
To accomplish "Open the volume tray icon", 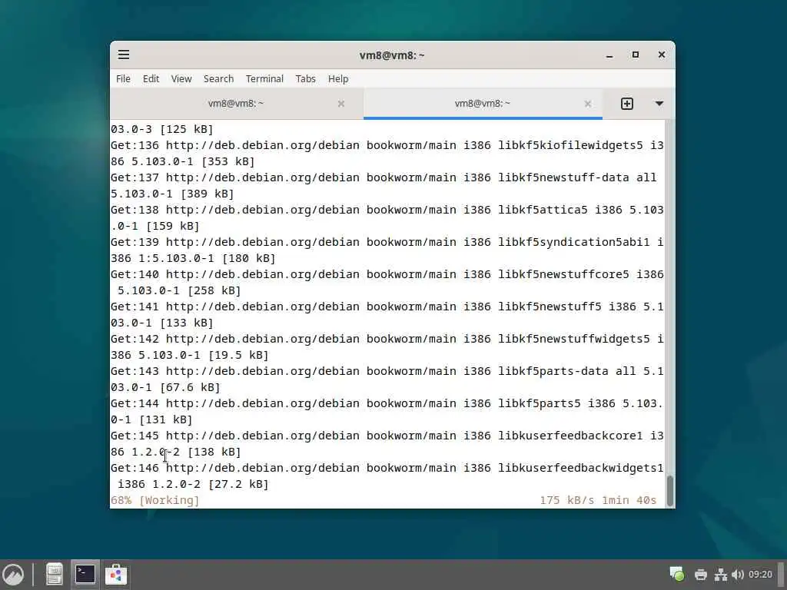I will [x=737, y=575].
